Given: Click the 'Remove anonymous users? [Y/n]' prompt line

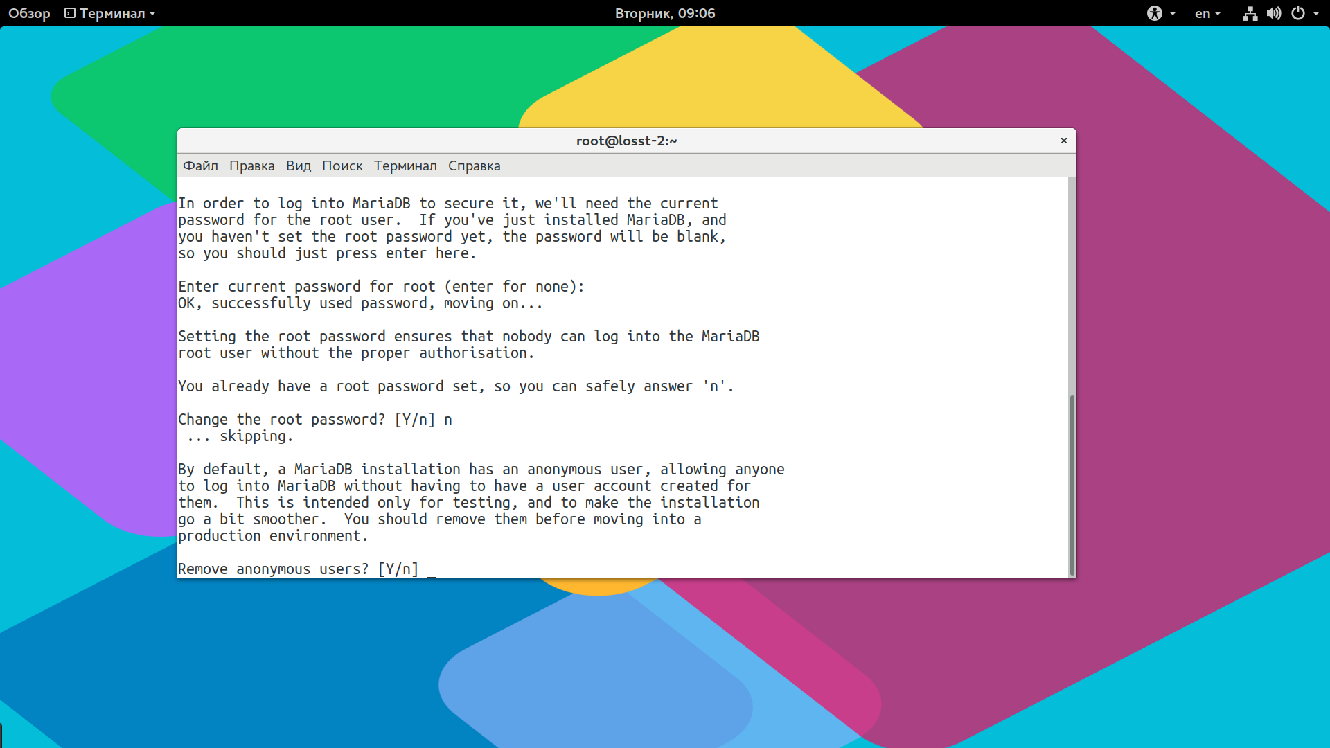Looking at the screenshot, I should [299, 569].
